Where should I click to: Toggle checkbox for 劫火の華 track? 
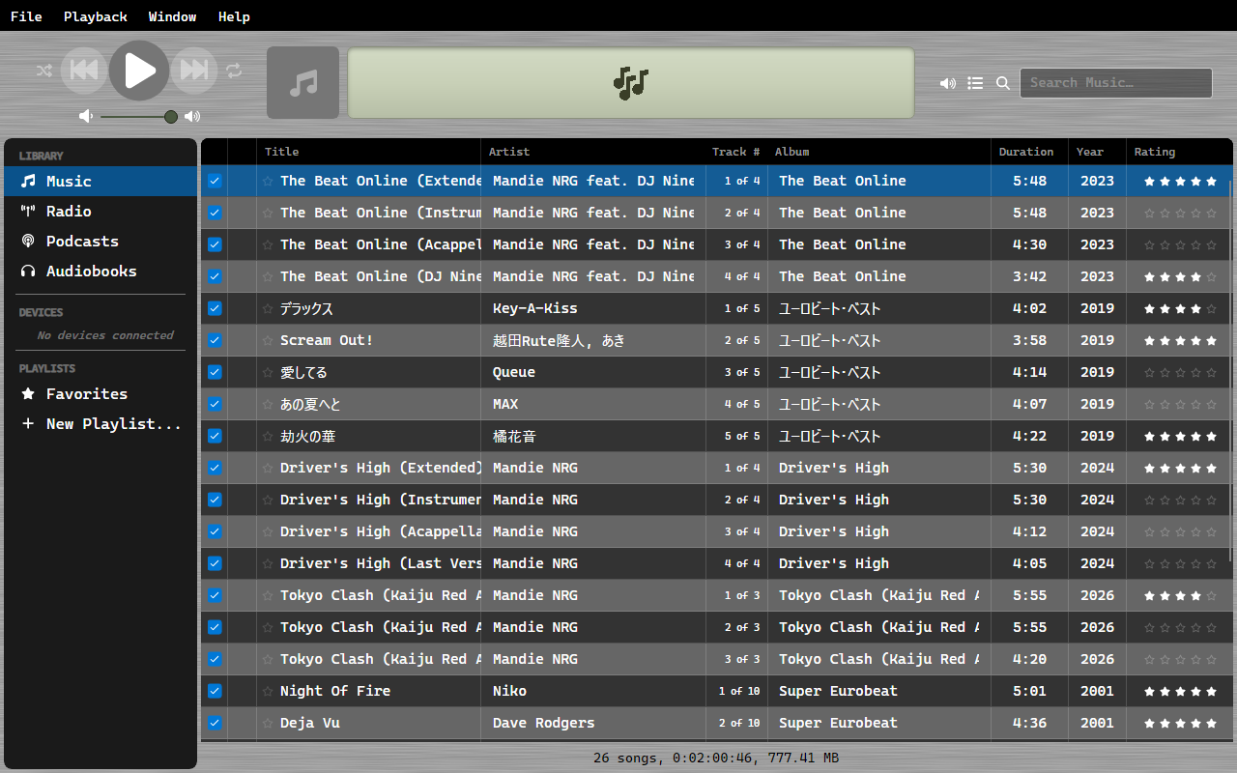215,436
